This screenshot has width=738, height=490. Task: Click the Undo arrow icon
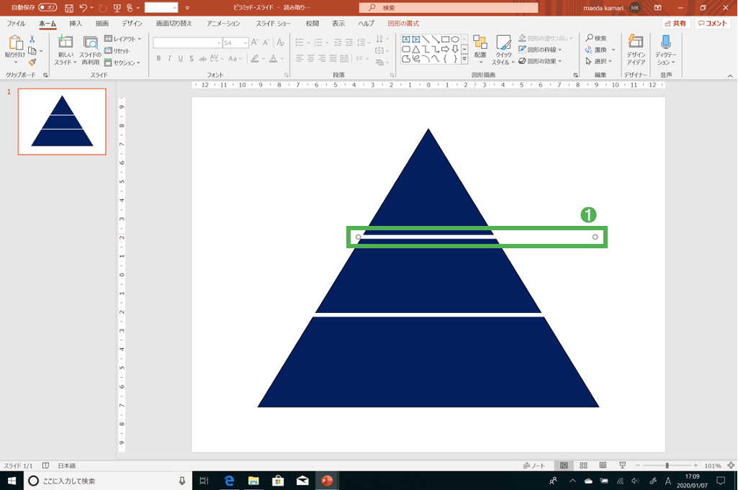pyautogui.click(x=84, y=8)
